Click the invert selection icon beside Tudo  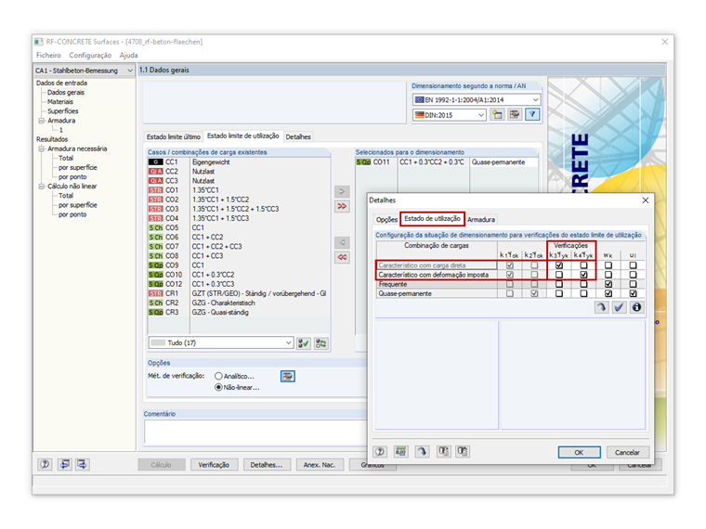coord(321,343)
